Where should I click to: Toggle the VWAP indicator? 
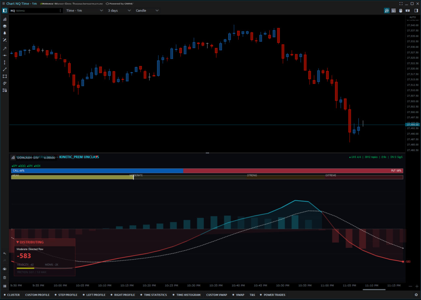click(x=238, y=295)
